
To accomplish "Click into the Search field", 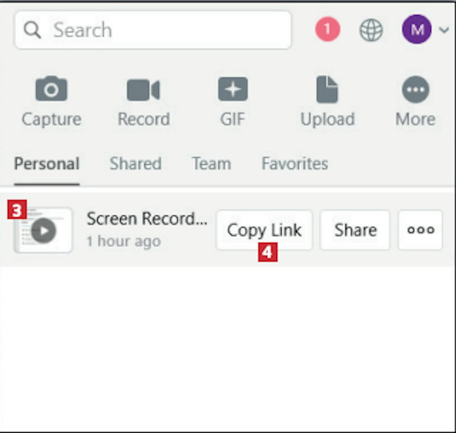I will point(153,30).
